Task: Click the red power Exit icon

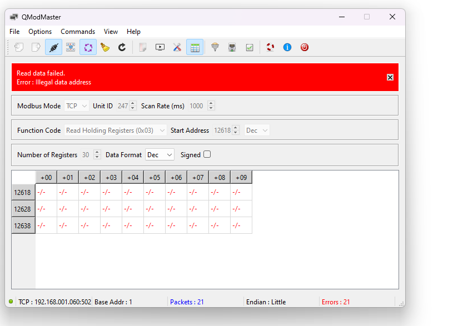Action: click(305, 47)
